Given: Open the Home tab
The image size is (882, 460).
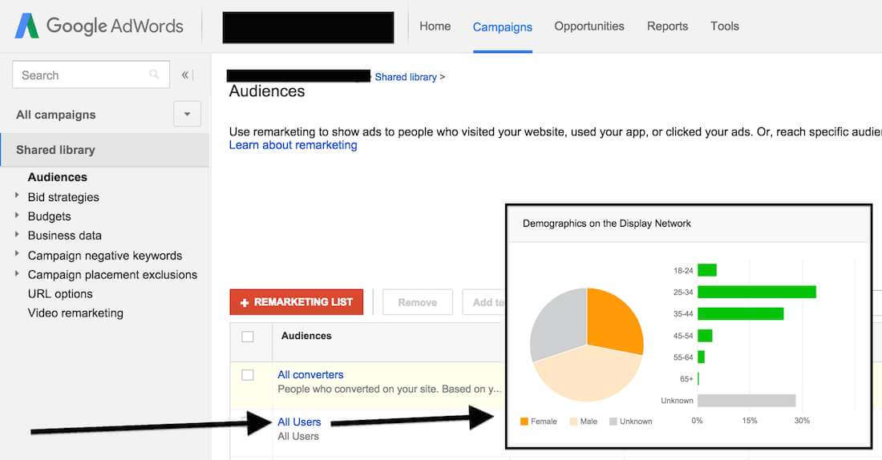Looking at the screenshot, I should coord(435,26).
